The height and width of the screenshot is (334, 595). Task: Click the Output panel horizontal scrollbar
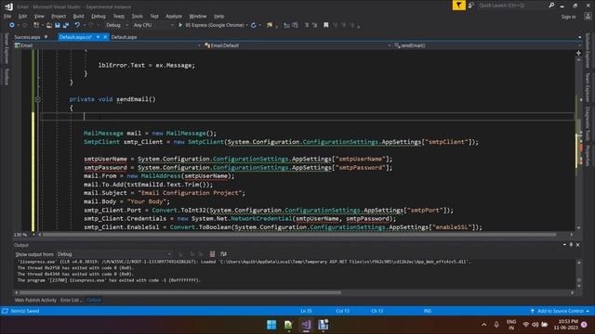click(x=180, y=292)
